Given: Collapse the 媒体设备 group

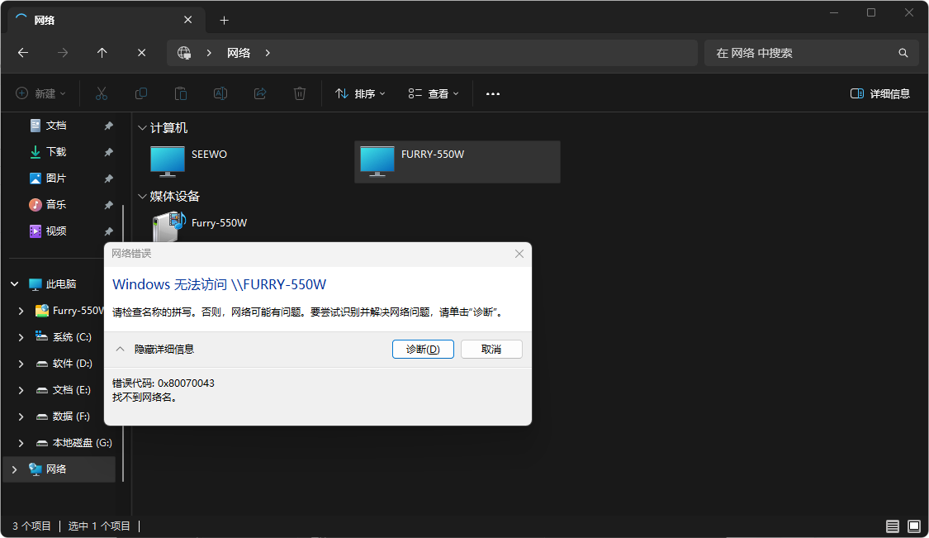Looking at the screenshot, I should click(x=142, y=197).
